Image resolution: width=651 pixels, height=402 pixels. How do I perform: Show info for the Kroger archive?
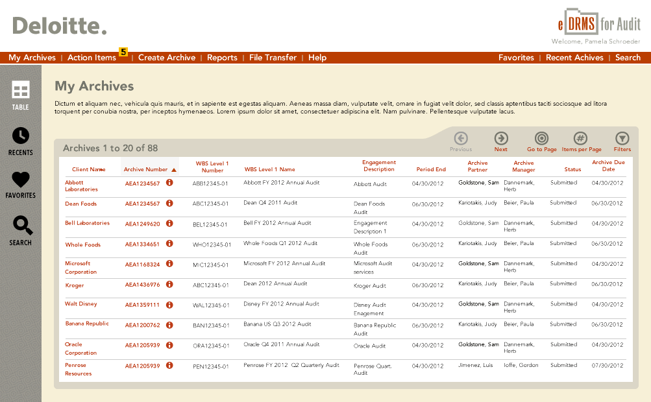[169, 284]
